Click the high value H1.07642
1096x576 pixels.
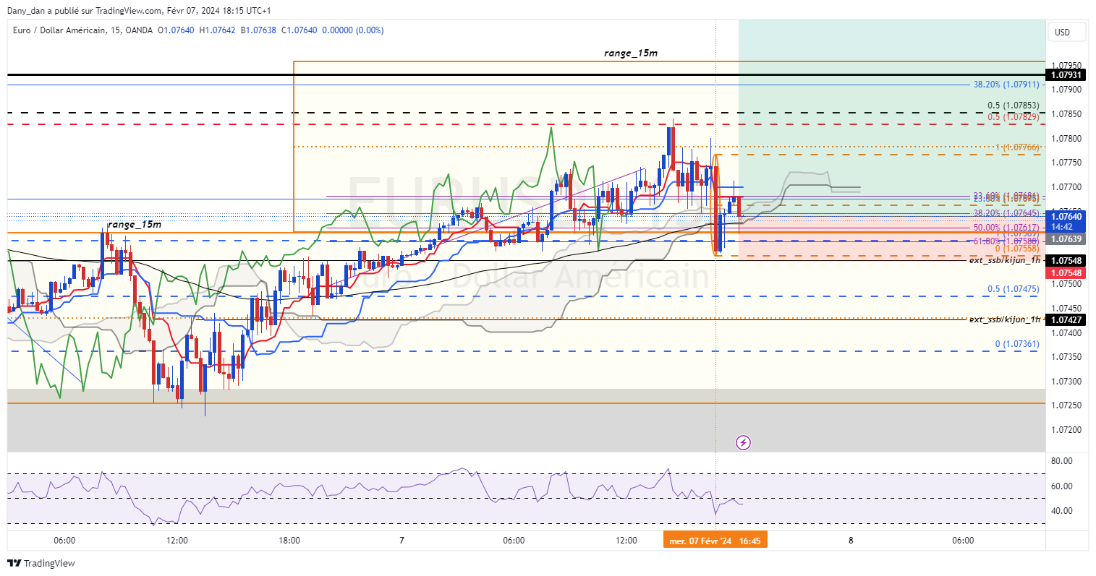[217, 30]
